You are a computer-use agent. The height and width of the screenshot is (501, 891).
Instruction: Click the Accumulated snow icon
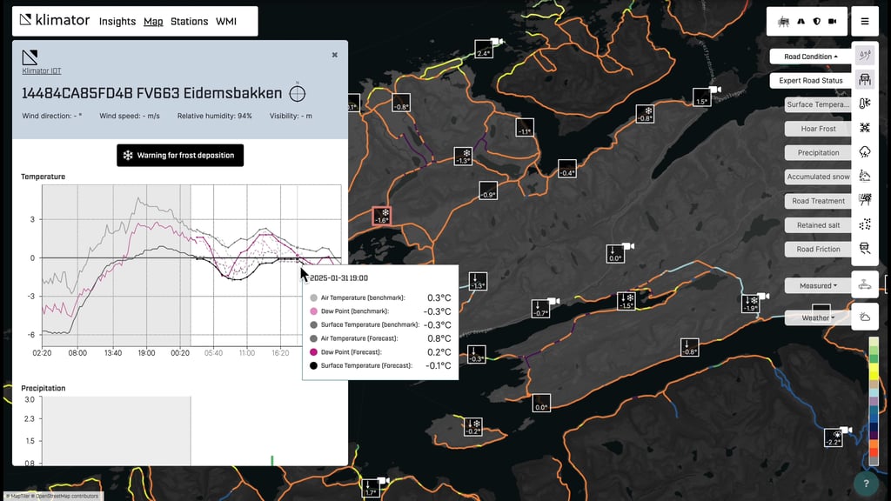865,177
